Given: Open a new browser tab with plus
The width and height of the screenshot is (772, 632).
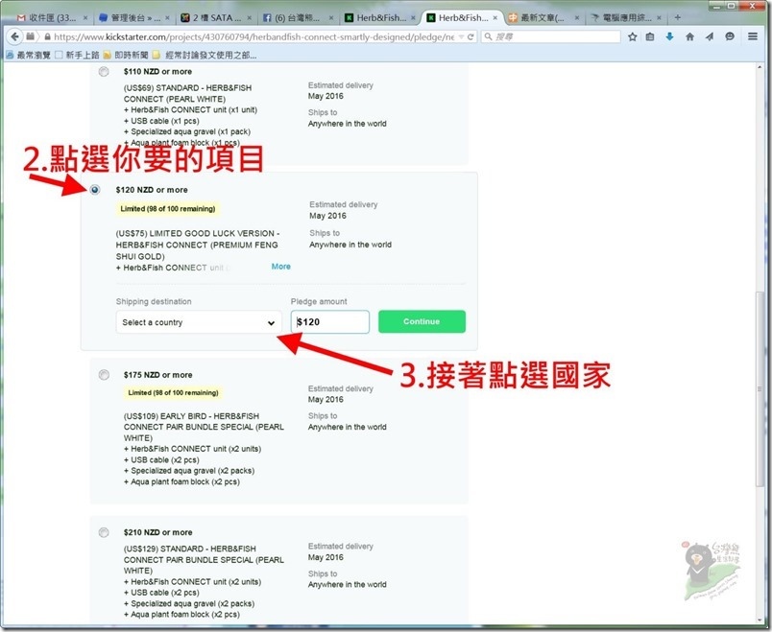Looking at the screenshot, I should (x=678, y=17).
